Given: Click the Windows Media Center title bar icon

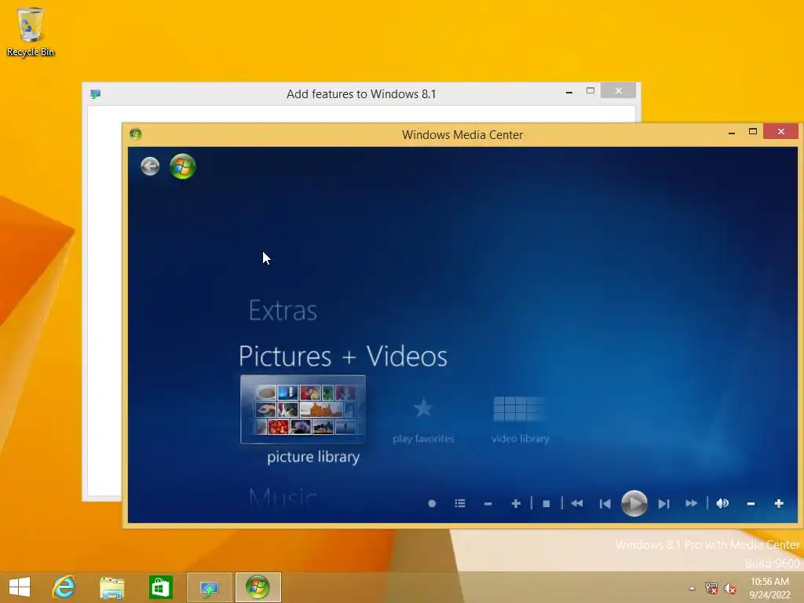Looking at the screenshot, I should (x=135, y=134).
